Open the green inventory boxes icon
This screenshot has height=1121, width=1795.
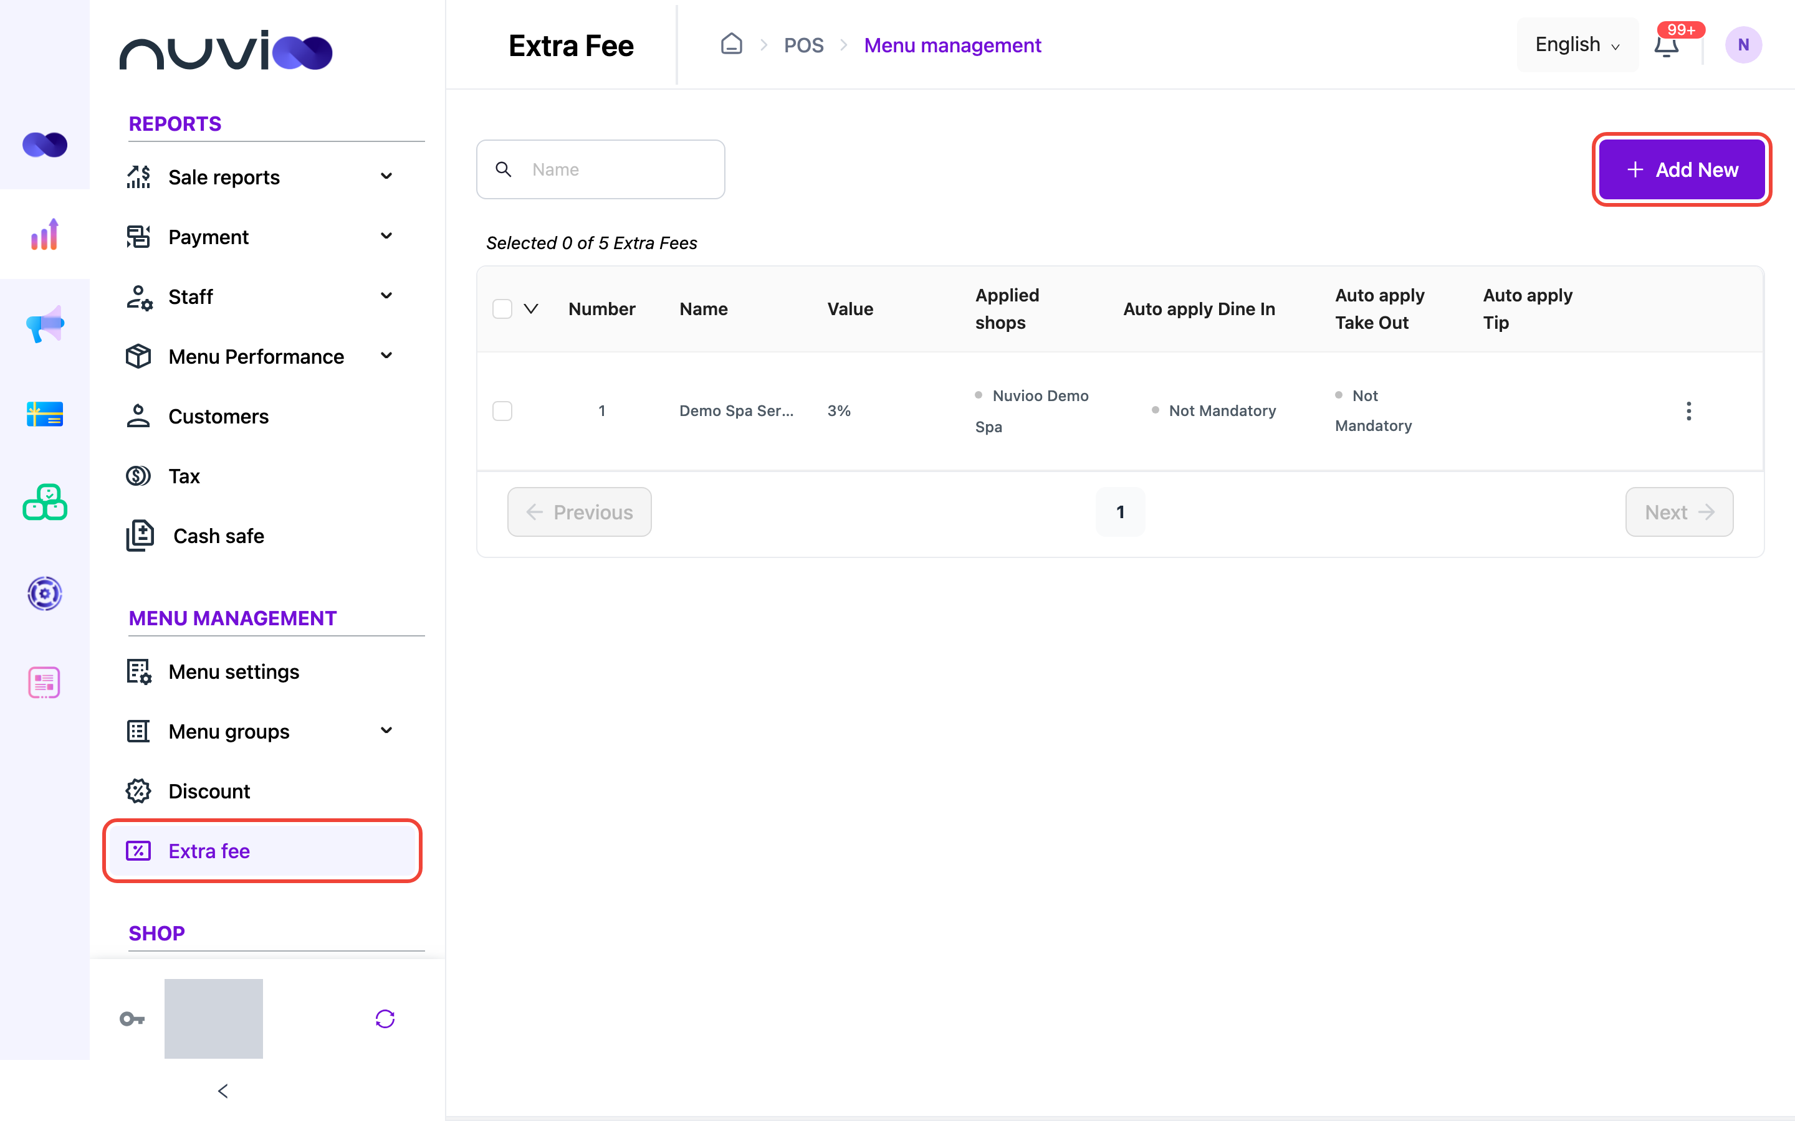point(44,503)
